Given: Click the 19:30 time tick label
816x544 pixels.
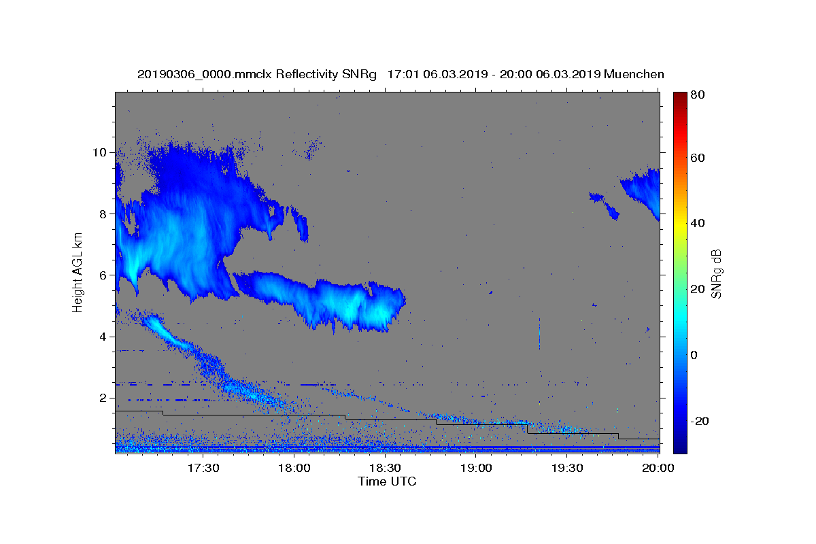Looking at the screenshot, I should click(567, 468).
